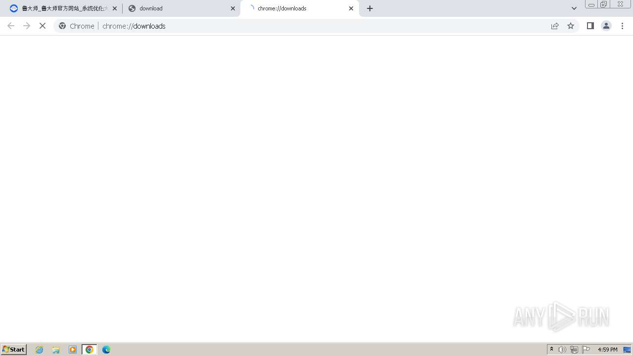Close the download tab
The image size is (633, 356).
coord(233,8)
